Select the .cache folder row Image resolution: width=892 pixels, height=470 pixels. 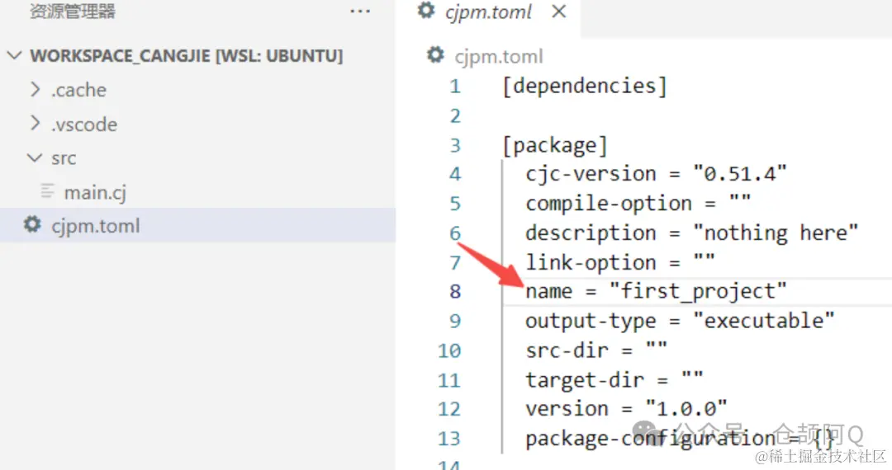pos(197,90)
